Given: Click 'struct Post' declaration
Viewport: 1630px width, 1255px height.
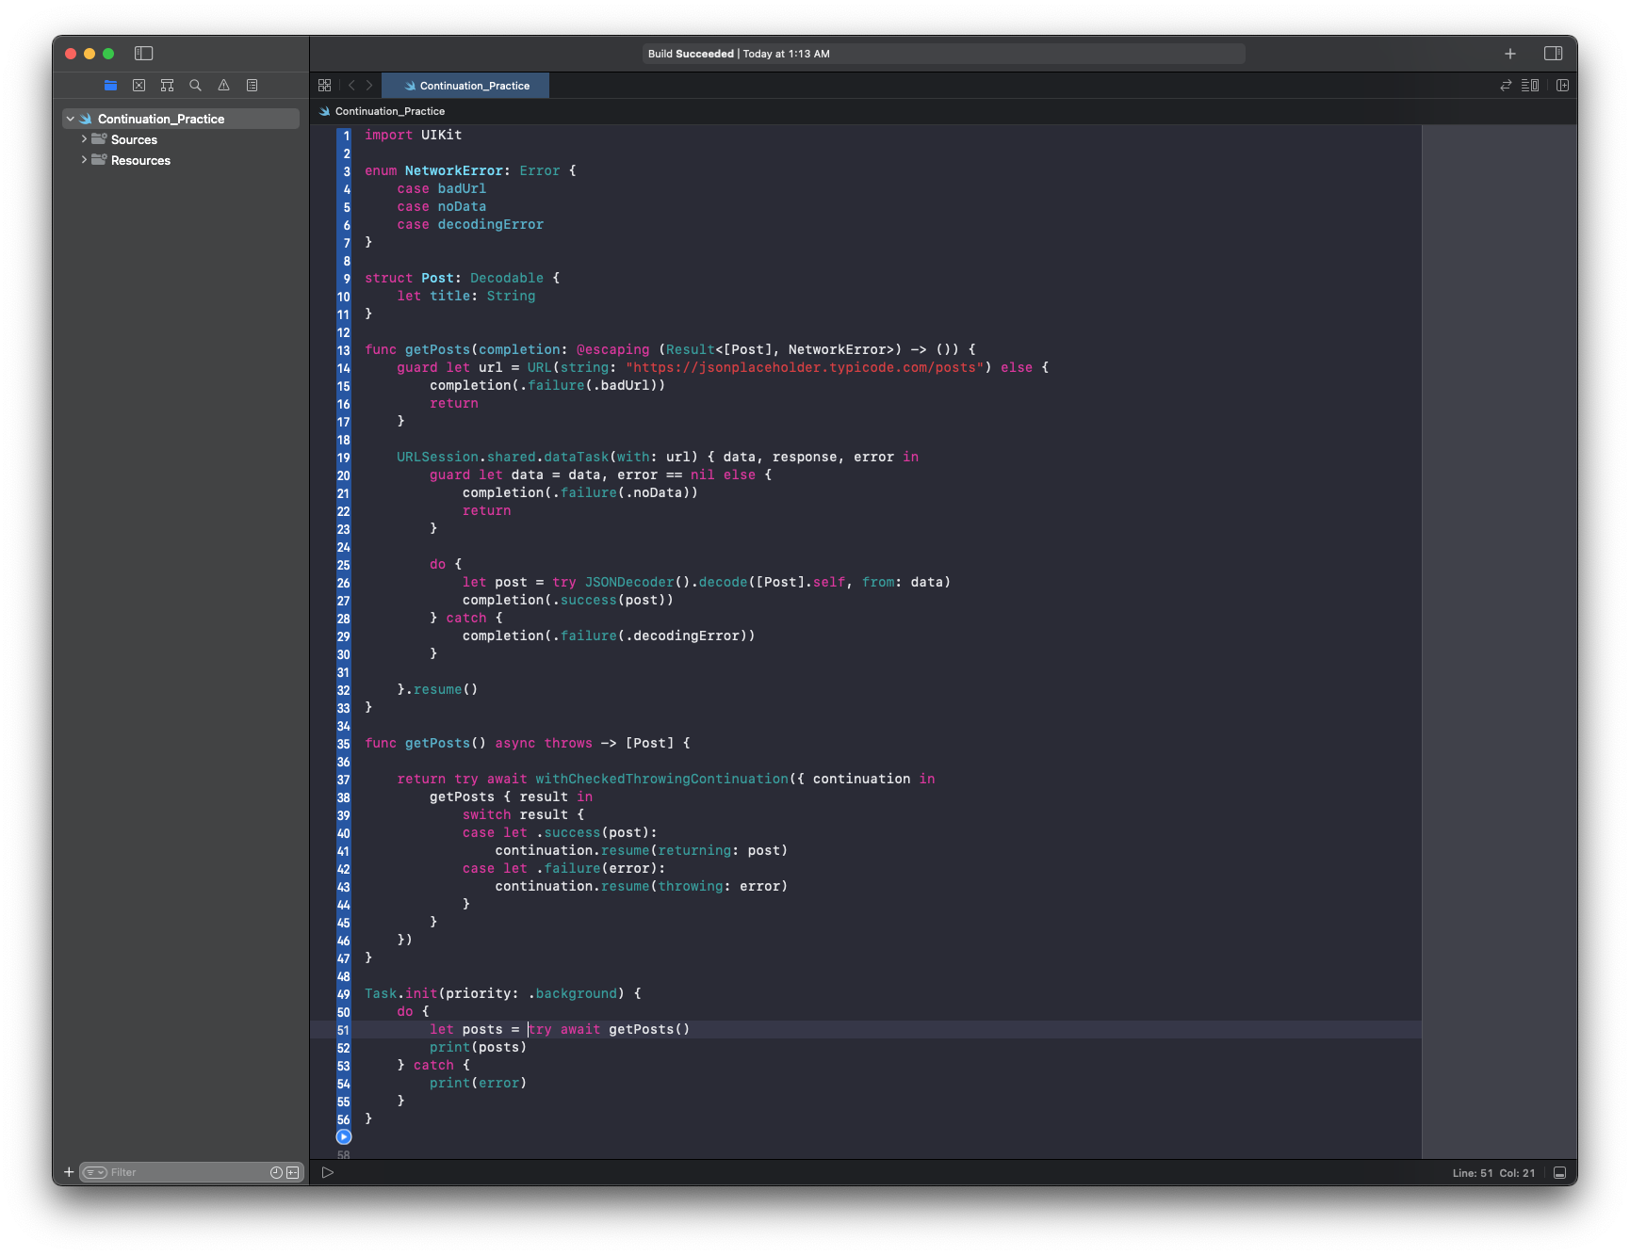Looking at the screenshot, I should (410, 278).
